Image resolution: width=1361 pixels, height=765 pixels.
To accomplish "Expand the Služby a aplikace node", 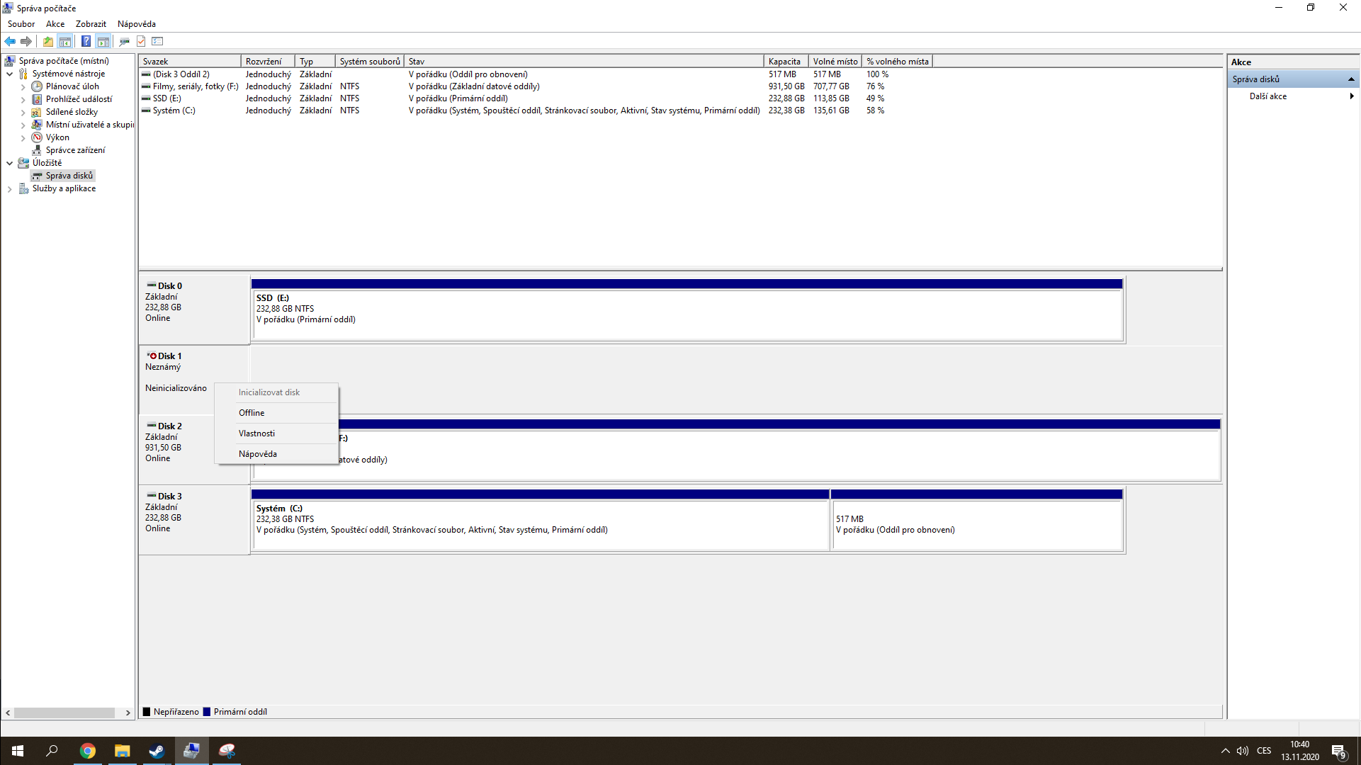I will (x=10, y=189).
